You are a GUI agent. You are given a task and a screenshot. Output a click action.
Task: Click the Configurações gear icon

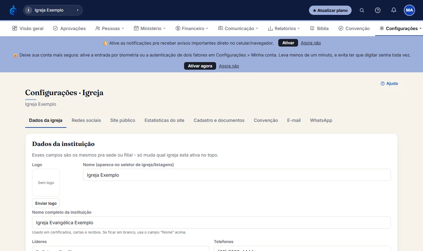coord(382,28)
